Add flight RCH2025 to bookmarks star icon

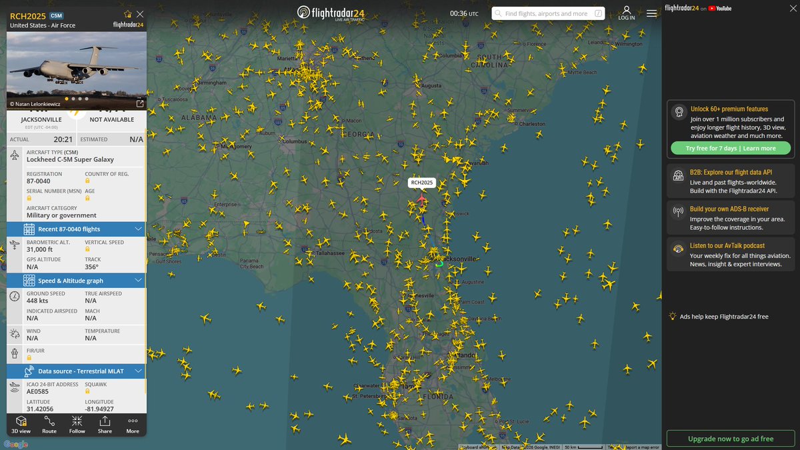click(128, 14)
